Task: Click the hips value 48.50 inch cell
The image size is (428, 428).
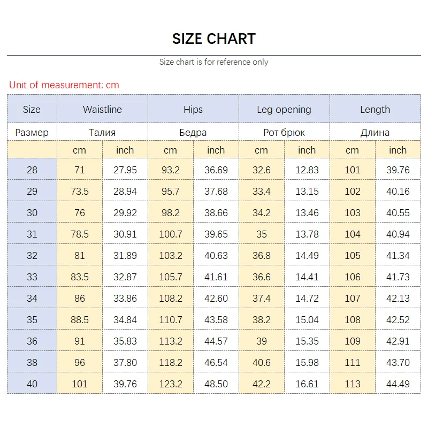Action: [x=216, y=384]
